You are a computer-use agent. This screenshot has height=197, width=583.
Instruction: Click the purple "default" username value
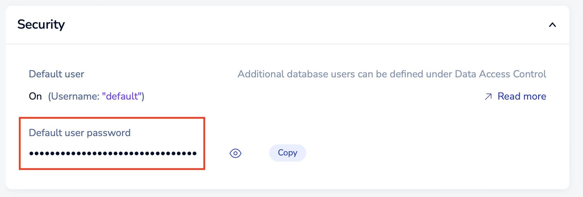122,96
